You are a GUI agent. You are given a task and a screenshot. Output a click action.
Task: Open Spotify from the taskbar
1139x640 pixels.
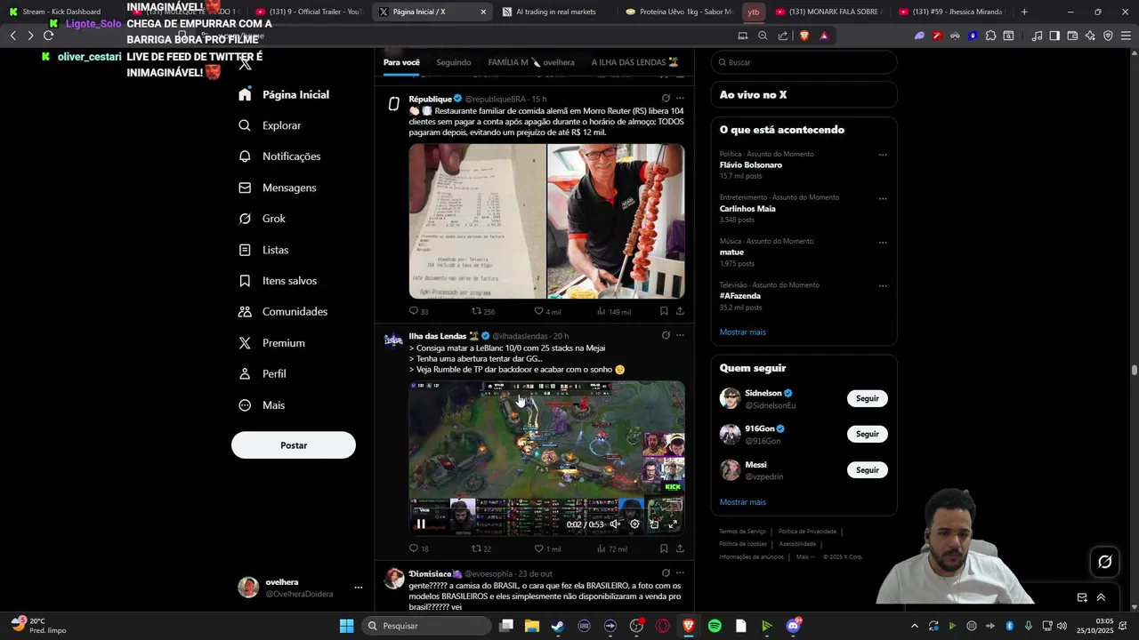coord(715,626)
